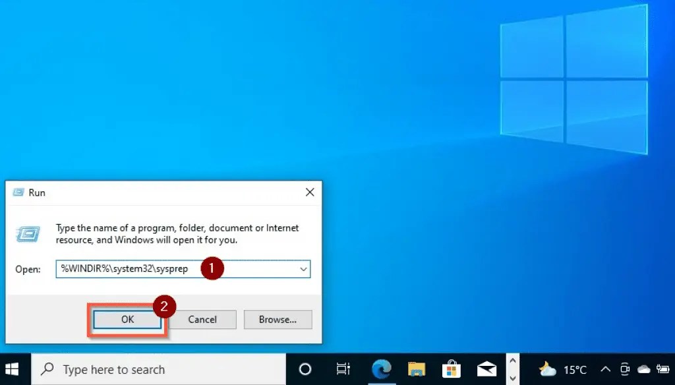This screenshot has height=385, width=675.
Task: Click the taskbar scroll up arrow
Action: click(x=513, y=361)
